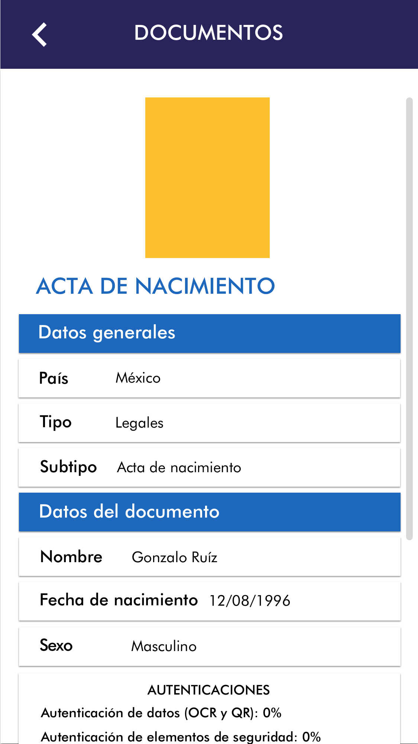Click the Tipo label
Screen dimensions: 418x744
point(56,423)
